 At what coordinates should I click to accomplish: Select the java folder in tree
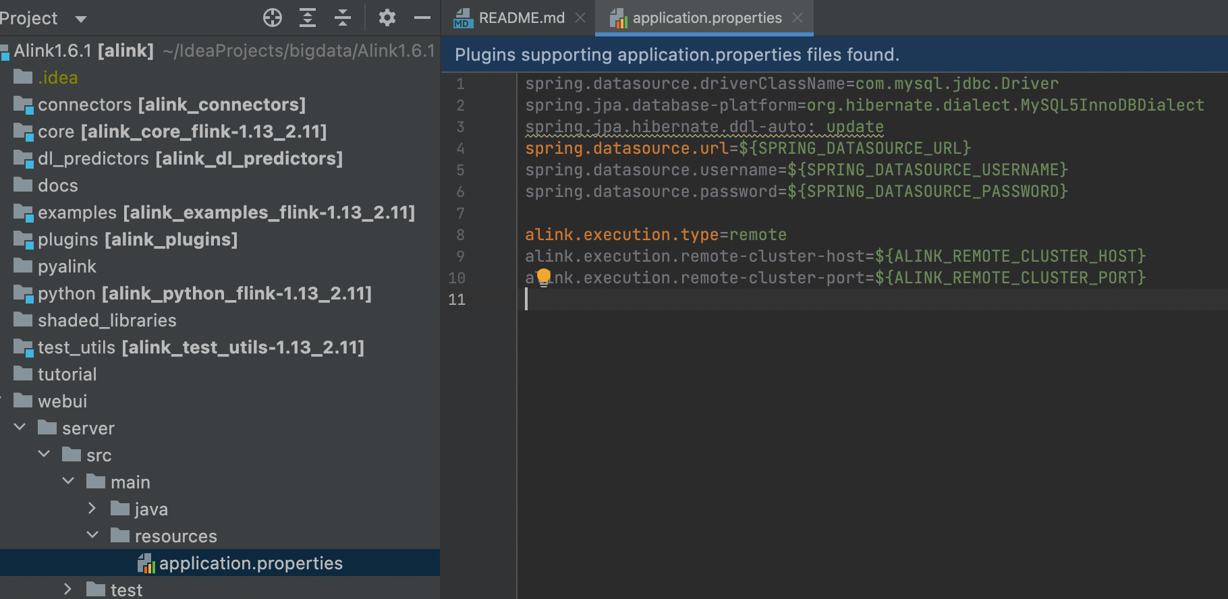pos(220,509)
